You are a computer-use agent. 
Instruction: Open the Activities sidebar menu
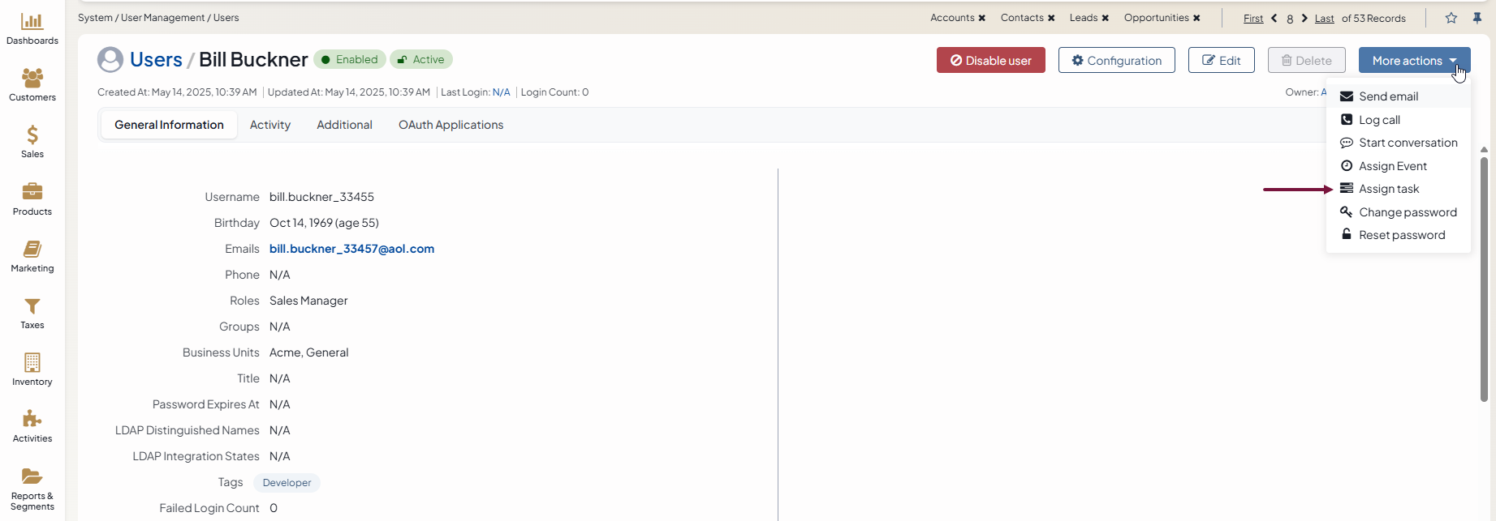point(32,427)
